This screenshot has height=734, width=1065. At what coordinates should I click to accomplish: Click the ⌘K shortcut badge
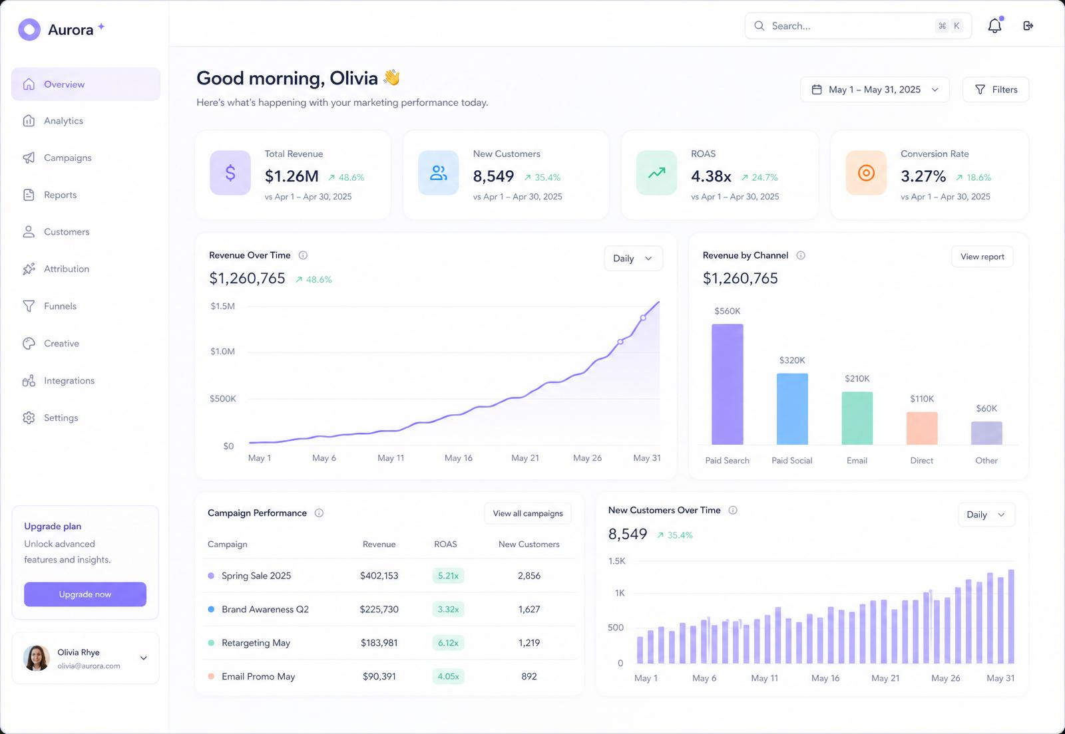point(949,26)
